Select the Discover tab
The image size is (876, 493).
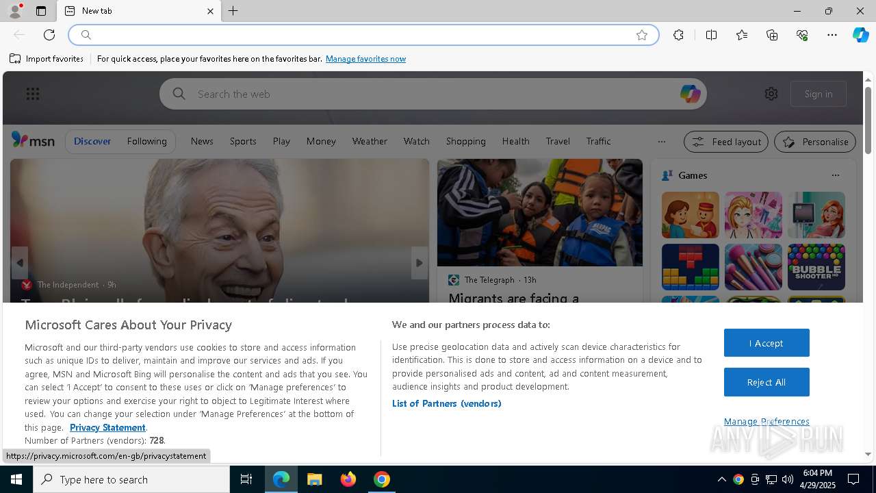coord(92,141)
